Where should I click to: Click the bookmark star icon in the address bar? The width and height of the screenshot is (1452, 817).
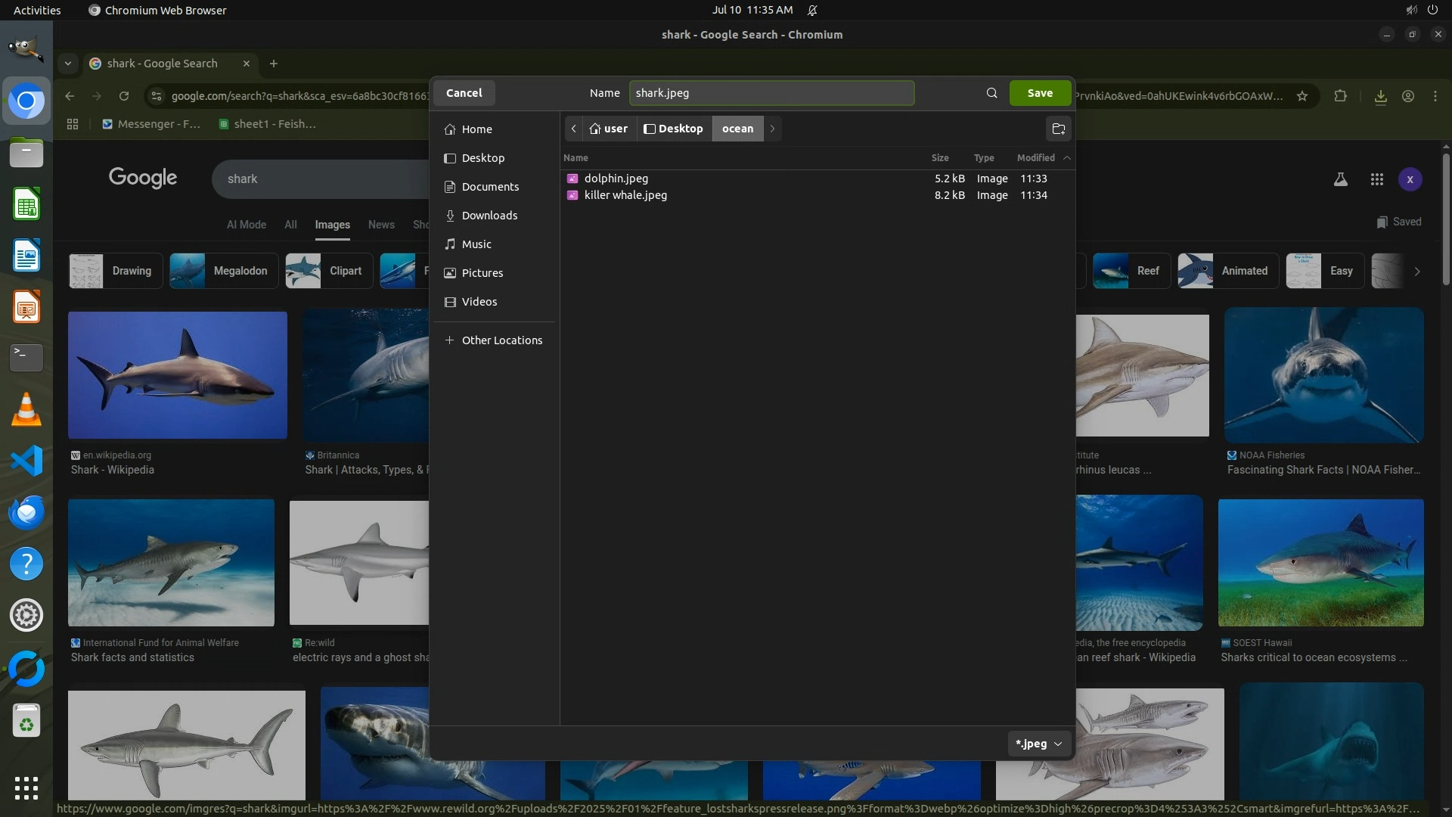tap(1302, 96)
